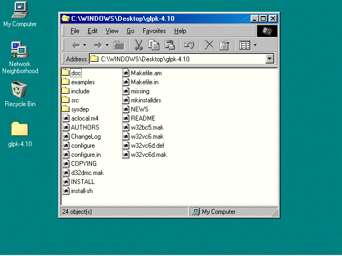342x256 pixels.
Task: Select the Recycle Bin desktop icon
Action: click(20, 90)
